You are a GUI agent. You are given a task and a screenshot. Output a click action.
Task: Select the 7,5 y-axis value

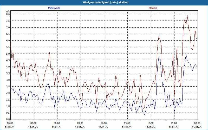click(x=8, y=21)
